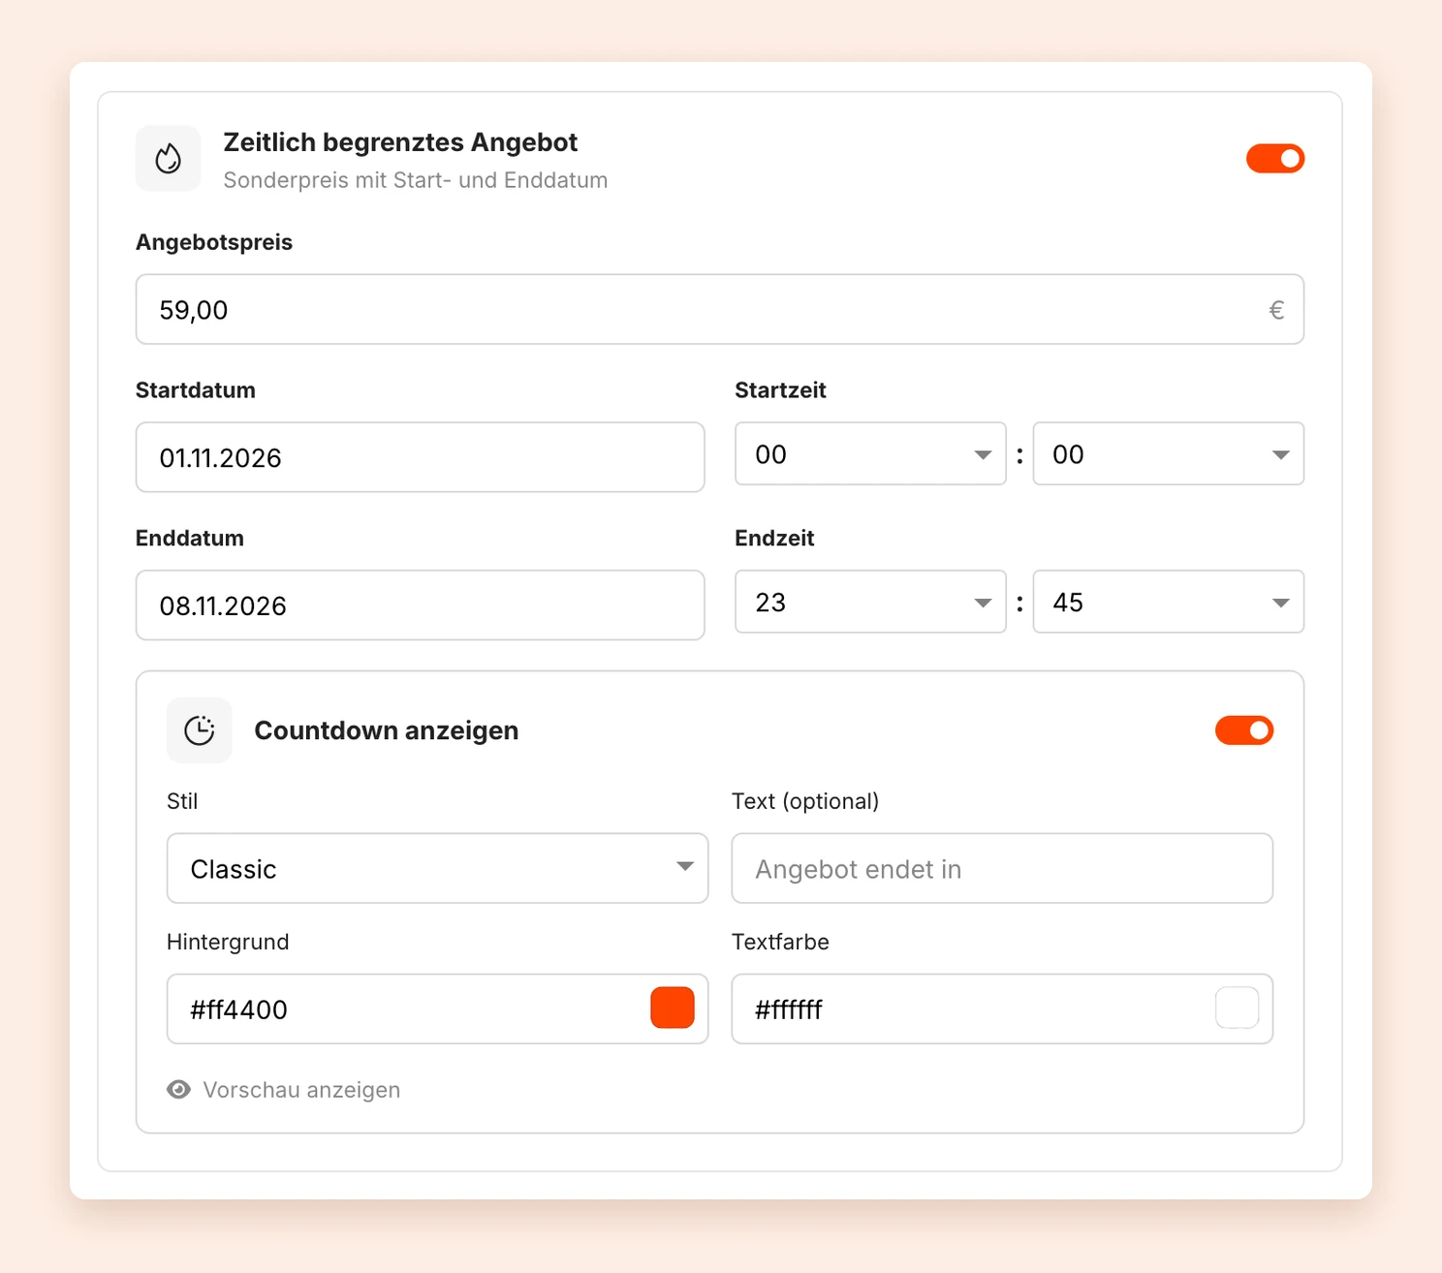Click the Enddatum label
The height and width of the screenshot is (1273, 1442).
click(190, 539)
